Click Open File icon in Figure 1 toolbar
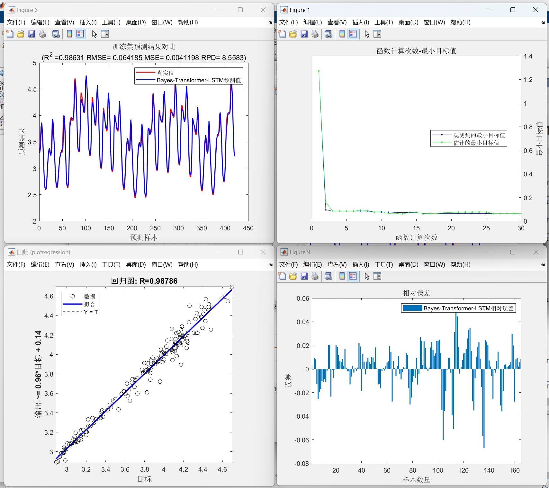Viewport: 549px width, 488px height. click(293, 34)
